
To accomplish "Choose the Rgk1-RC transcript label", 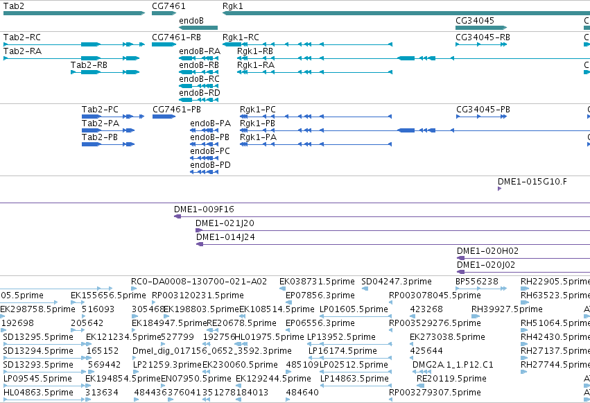I will (x=241, y=37).
